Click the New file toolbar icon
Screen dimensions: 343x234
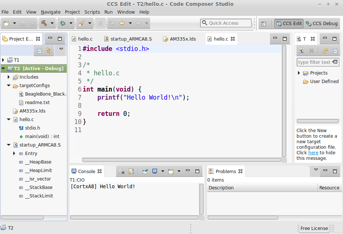[7, 23]
